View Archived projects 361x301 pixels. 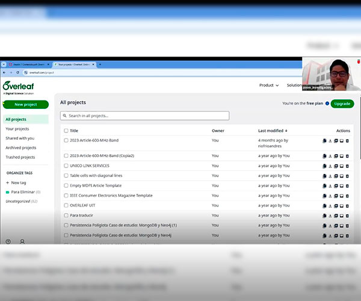pos(20,147)
